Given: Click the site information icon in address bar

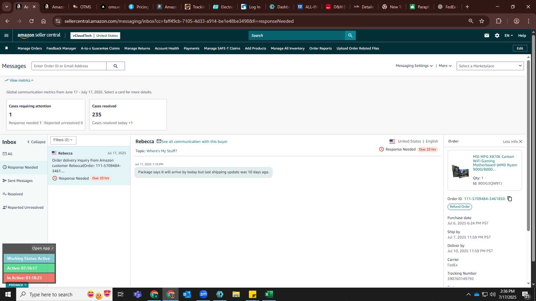Looking at the screenshot, I should (x=58, y=21).
